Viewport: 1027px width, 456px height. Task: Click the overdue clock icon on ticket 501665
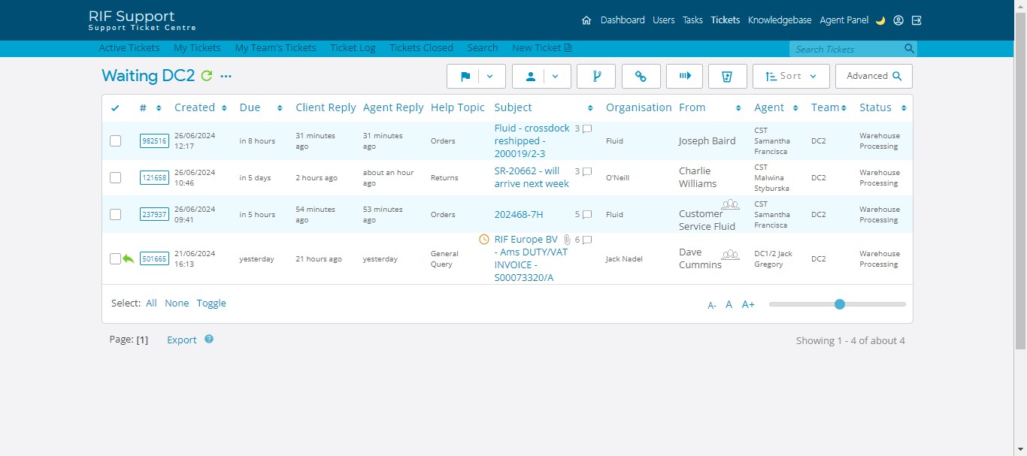tap(485, 240)
